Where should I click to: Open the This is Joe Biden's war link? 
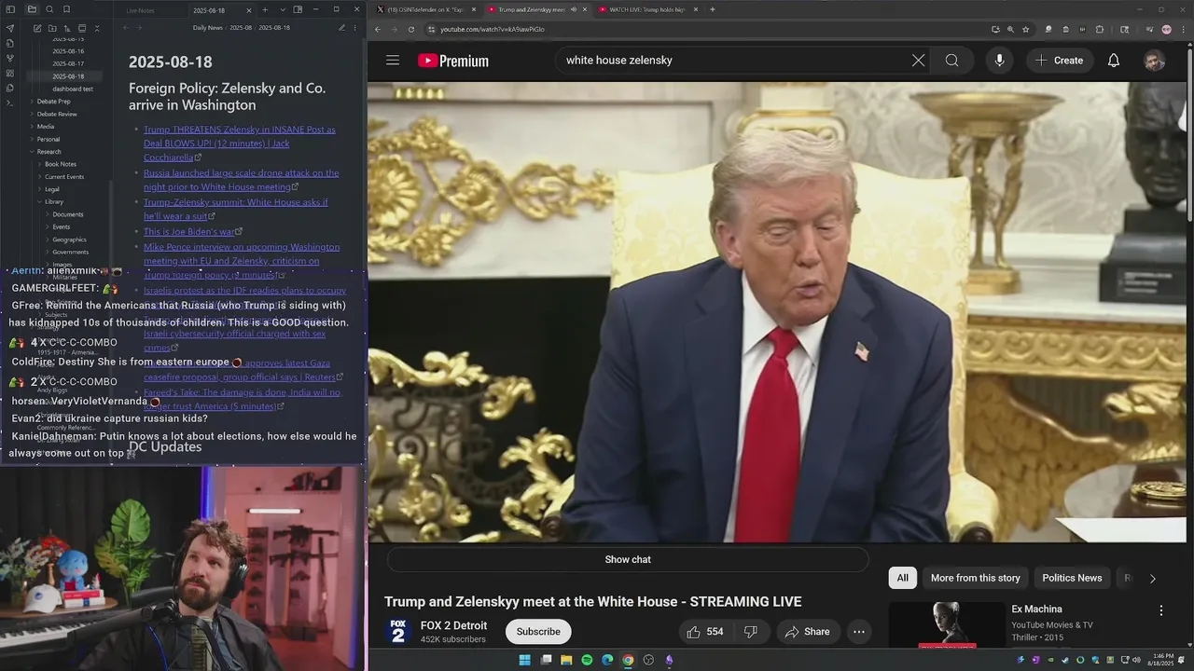(189, 231)
